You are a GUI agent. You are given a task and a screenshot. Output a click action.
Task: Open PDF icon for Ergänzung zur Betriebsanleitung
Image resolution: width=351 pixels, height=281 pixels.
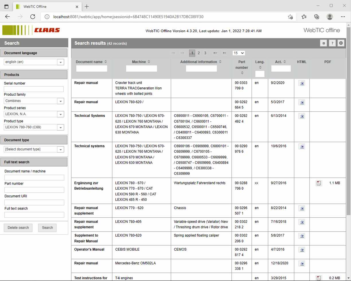click(318, 183)
